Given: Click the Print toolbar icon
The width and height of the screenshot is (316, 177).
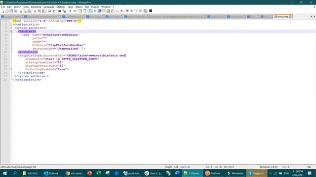Looking at the screenshot, I should coord(29,11).
